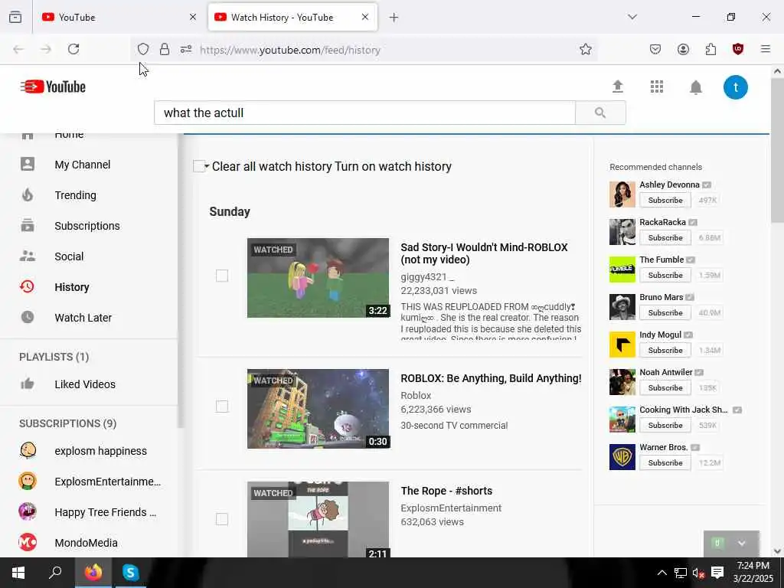Open the YouTube apps grid icon
This screenshot has width=784, height=588.
tap(656, 87)
